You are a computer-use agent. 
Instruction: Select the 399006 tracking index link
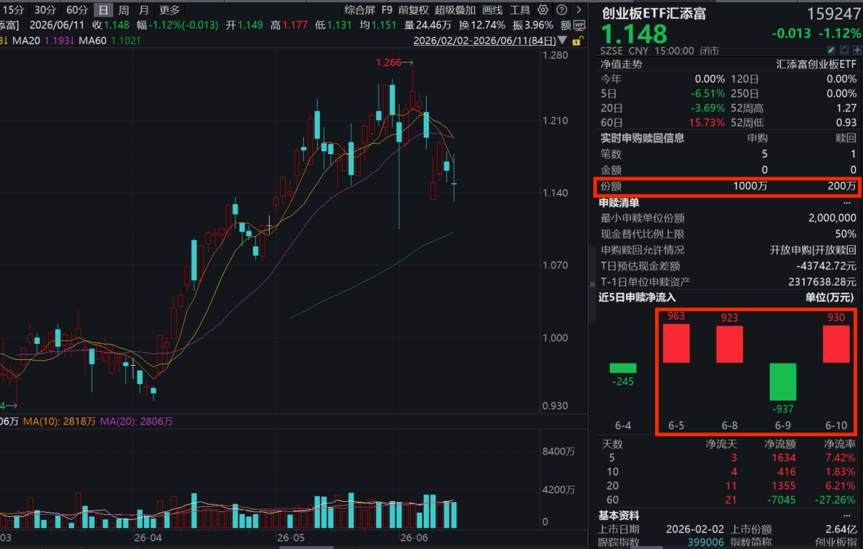click(x=705, y=543)
